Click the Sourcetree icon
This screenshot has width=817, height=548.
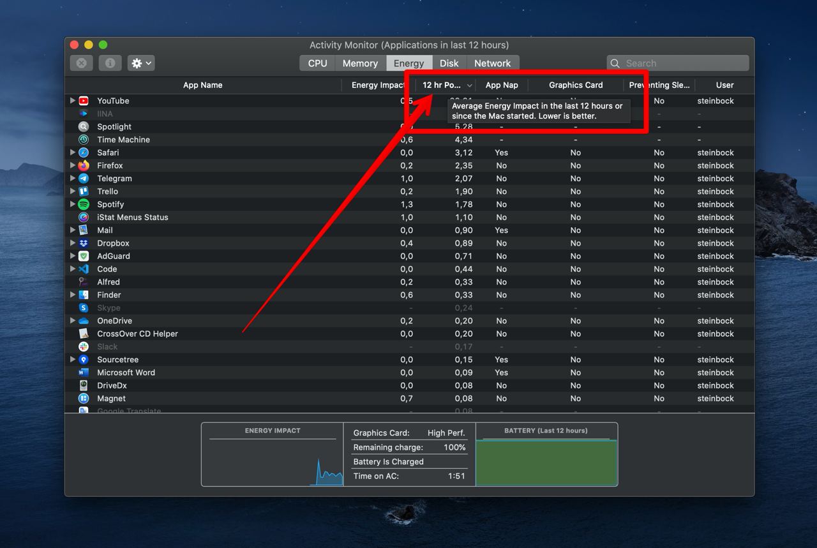[84, 360]
